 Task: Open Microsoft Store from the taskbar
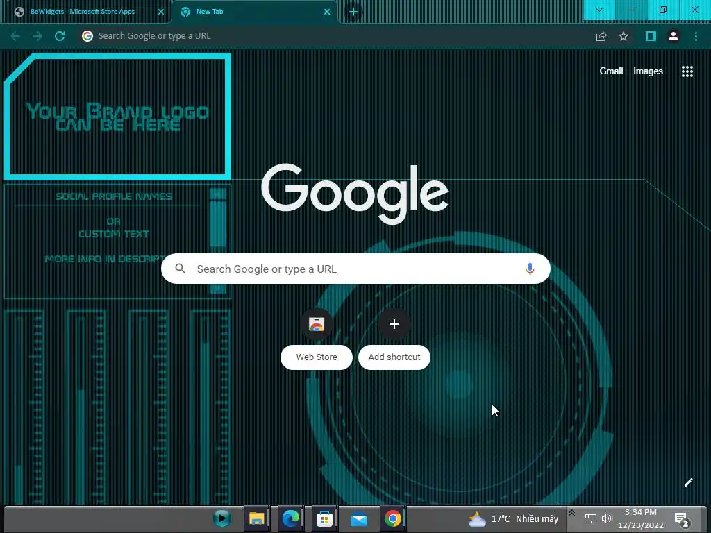pyautogui.click(x=325, y=518)
